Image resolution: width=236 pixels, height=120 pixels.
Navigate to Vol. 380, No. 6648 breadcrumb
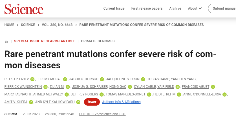57,25
